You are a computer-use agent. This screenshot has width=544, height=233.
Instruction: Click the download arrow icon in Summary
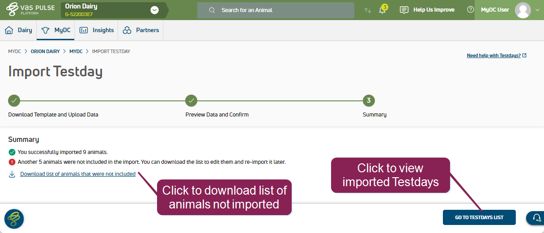pos(12,174)
